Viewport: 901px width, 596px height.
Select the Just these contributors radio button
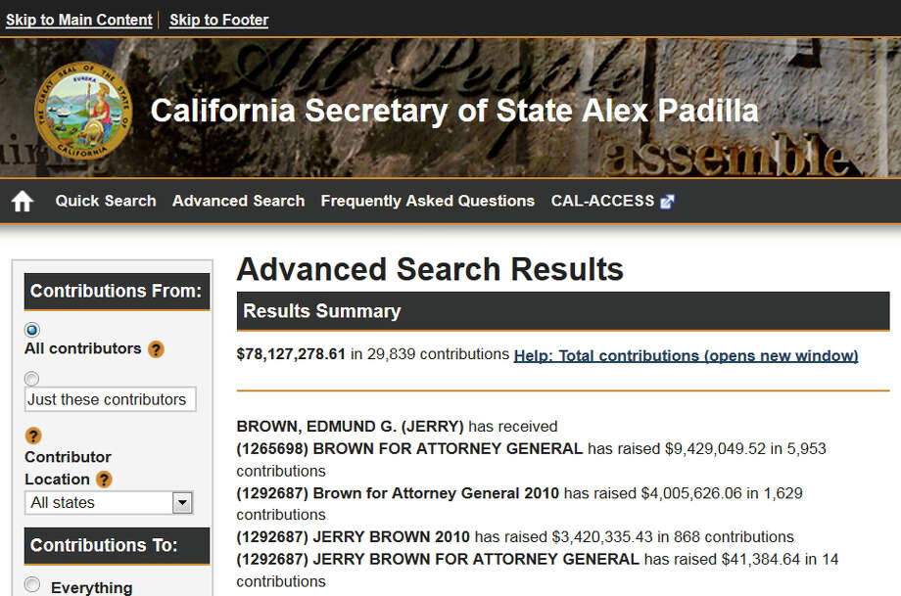point(32,379)
